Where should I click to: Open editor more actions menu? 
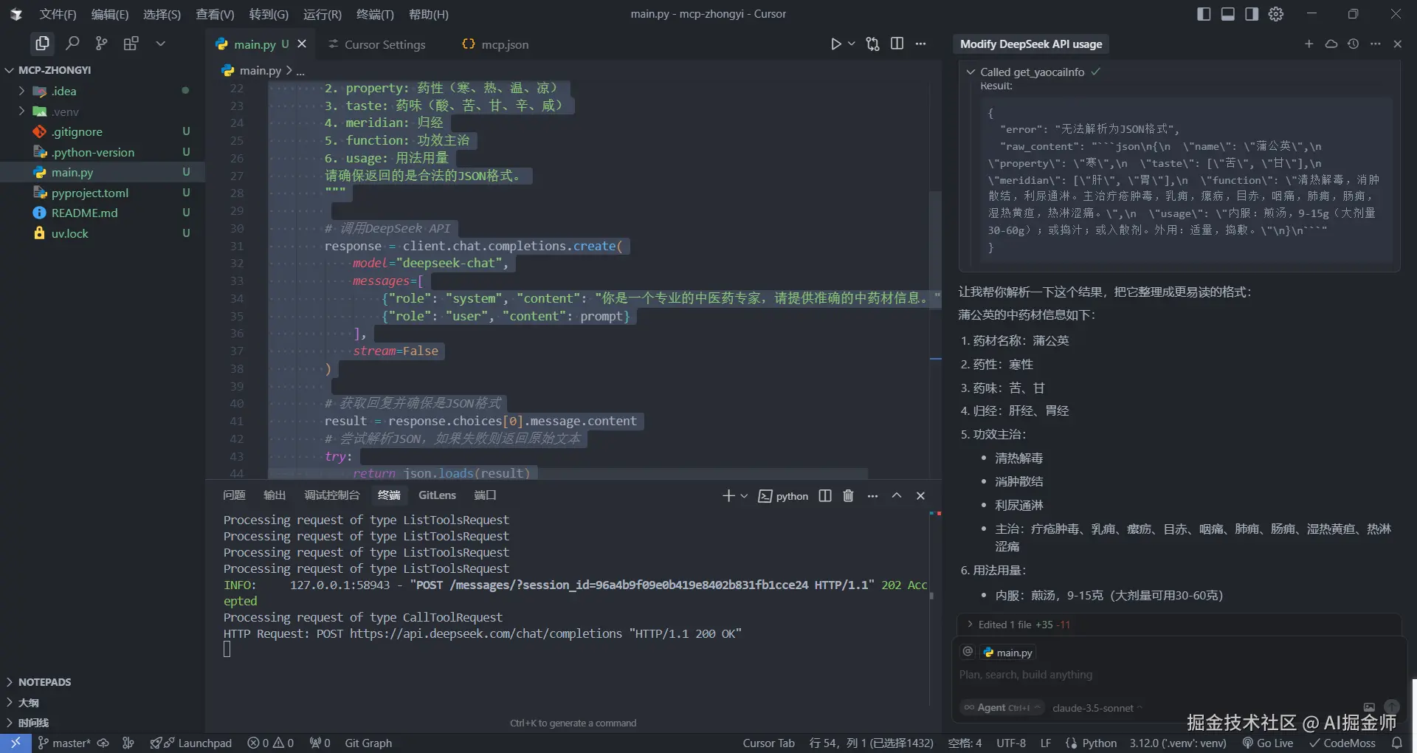(x=920, y=44)
